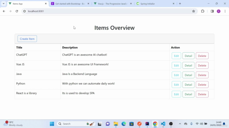
Task: Switch to the Spring Initializr tab
Action: pos(155,4)
